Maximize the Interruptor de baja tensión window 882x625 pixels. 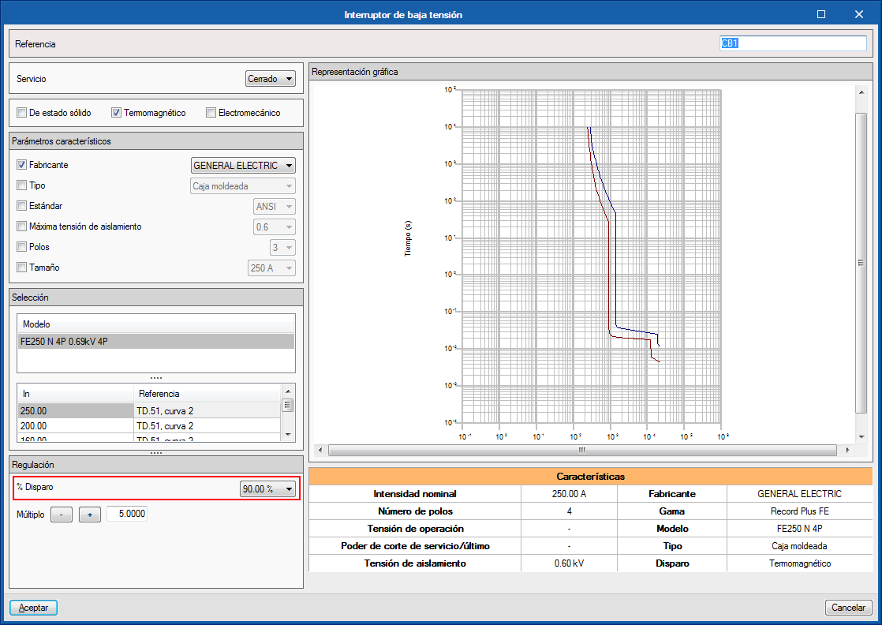(x=820, y=15)
